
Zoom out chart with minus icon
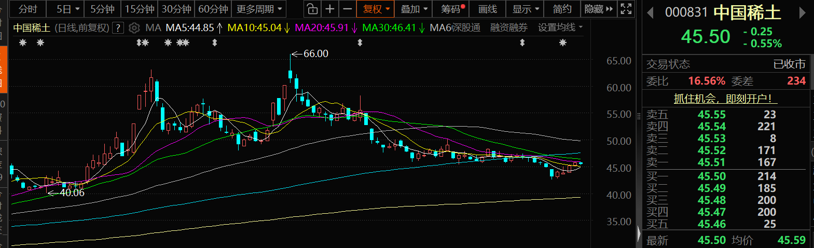tap(347, 9)
